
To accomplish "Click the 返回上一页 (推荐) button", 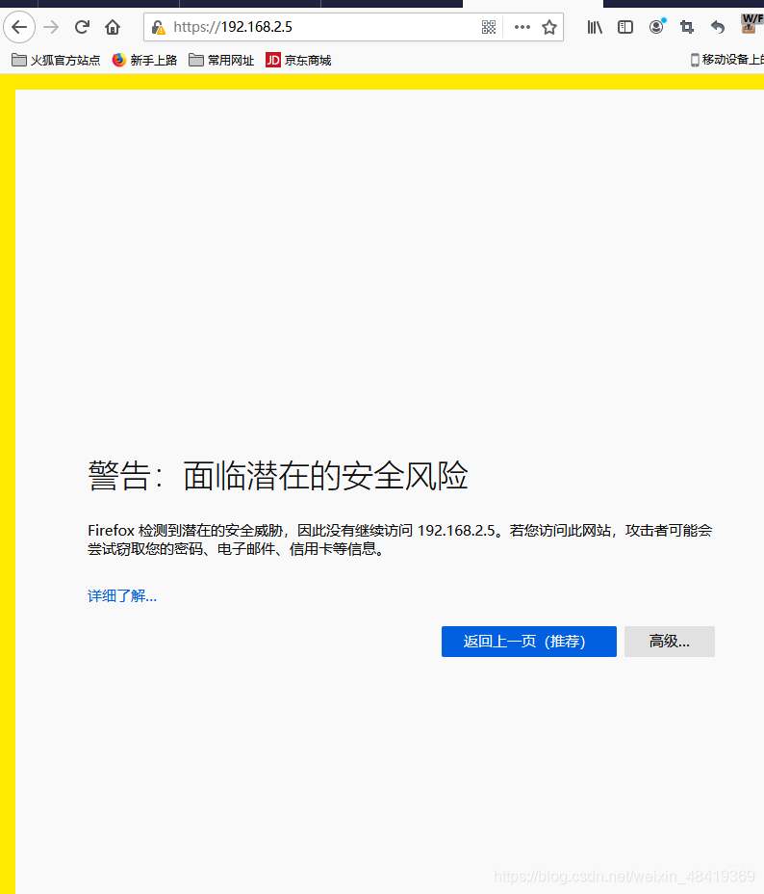I will (x=529, y=642).
